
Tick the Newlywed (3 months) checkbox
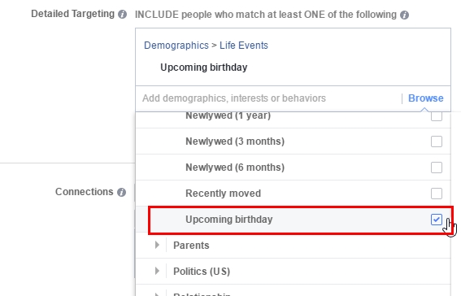437,141
